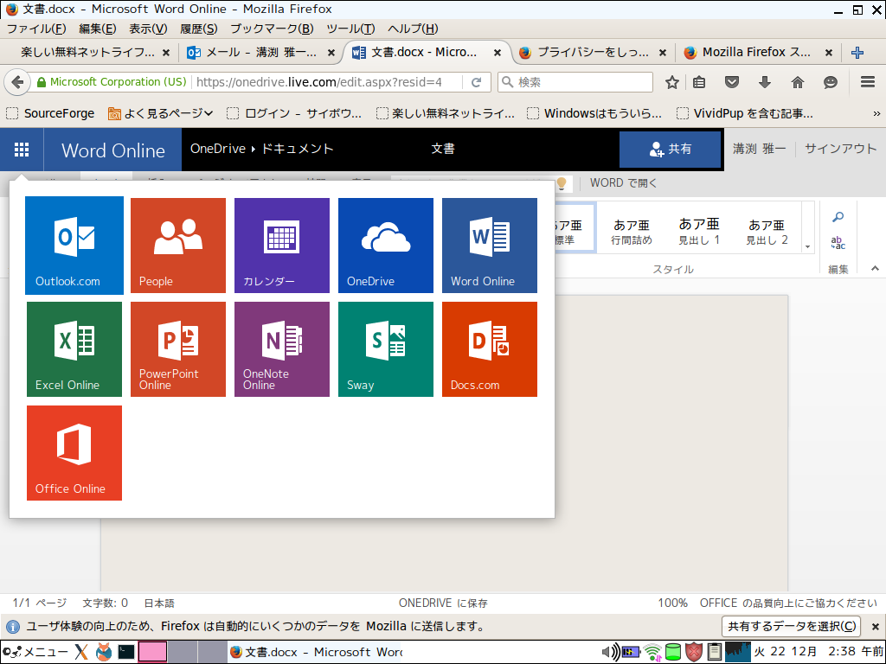The height and width of the screenshot is (664, 886).
Task: Open the 履歴 menu
Action: [x=198, y=29]
